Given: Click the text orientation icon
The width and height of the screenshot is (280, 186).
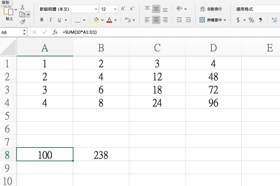Looking at the screenshot, I should [x=179, y=9].
